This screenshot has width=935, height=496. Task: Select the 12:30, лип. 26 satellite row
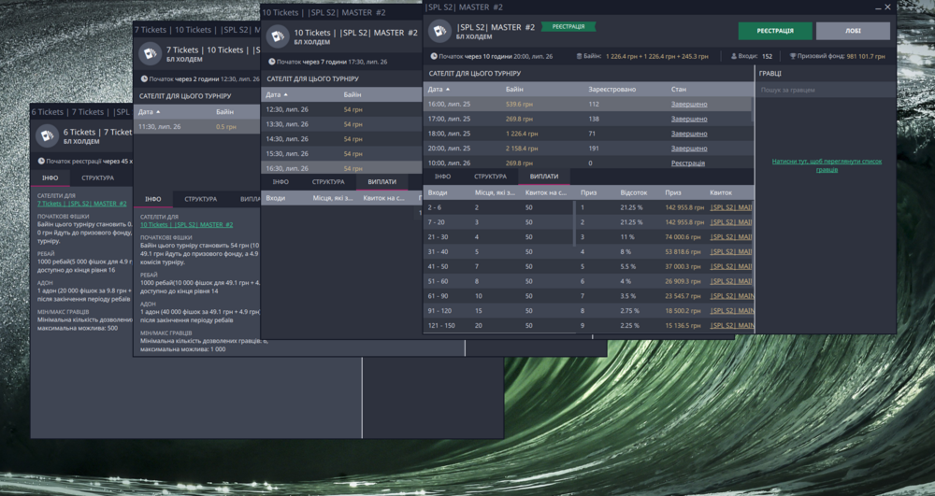click(341, 109)
